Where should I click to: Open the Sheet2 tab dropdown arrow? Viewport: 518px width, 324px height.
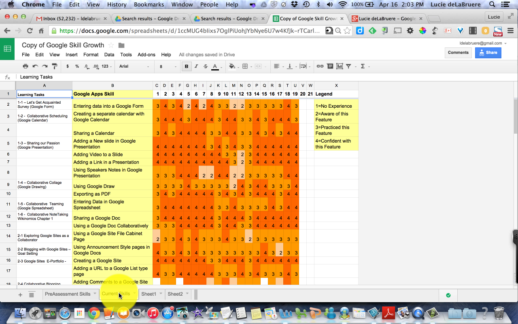click(187, 294)
